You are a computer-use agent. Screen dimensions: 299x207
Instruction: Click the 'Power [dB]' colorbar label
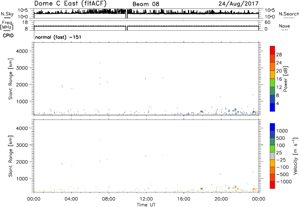point(285,79)
